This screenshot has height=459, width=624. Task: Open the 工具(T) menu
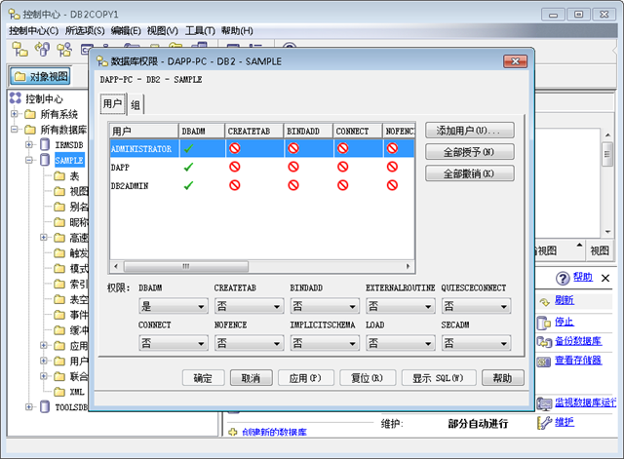(x=200, y=31)
